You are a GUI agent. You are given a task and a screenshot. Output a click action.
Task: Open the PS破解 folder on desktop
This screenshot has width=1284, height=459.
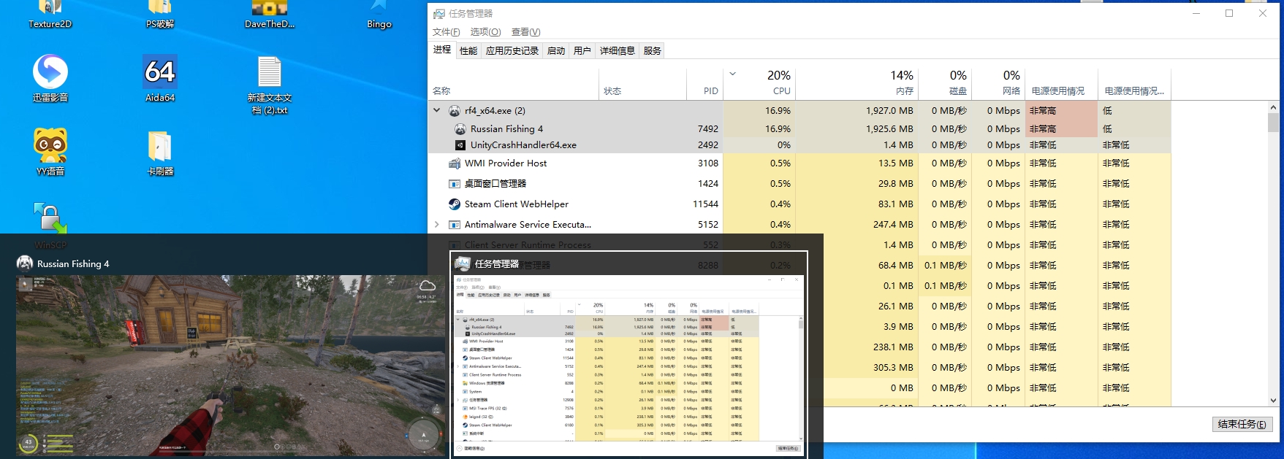tap(160, 14)
